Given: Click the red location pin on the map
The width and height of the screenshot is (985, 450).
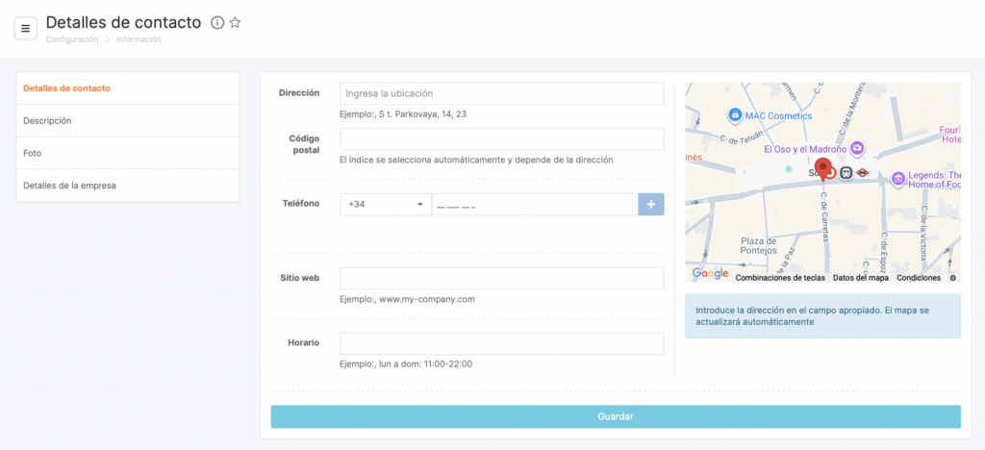Looking at the screenshot, I should (x=822, y=169).
